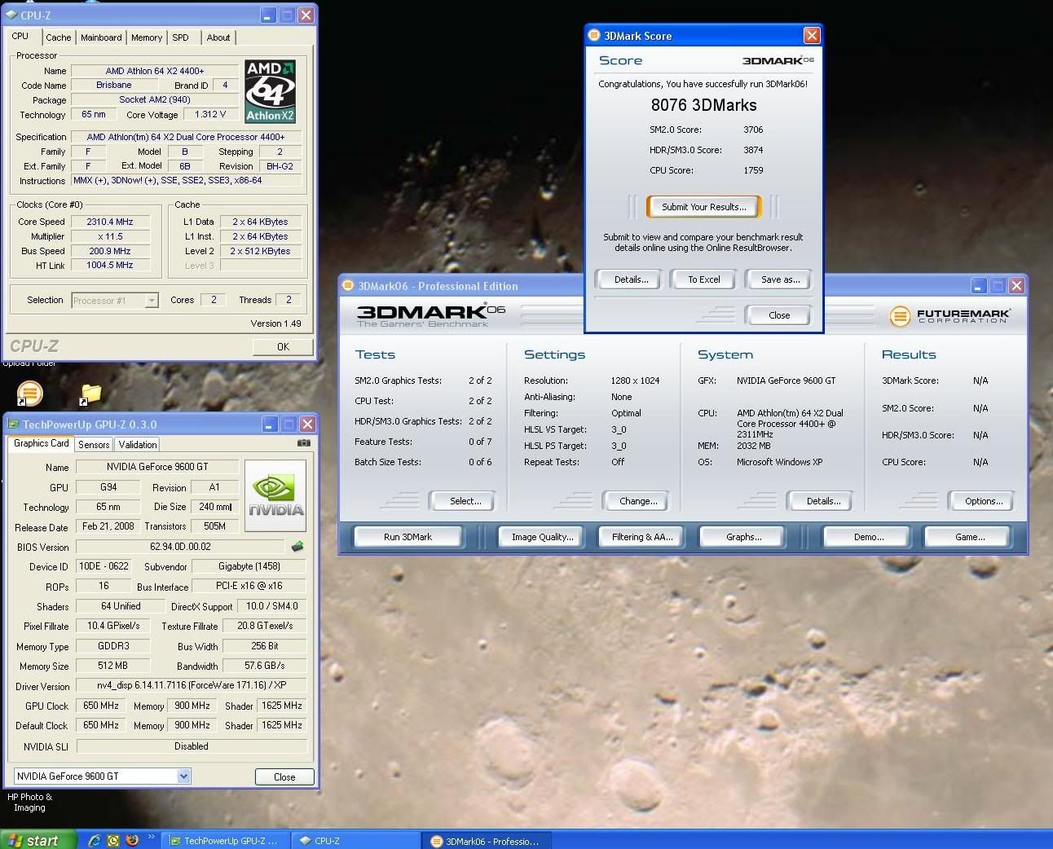Image resolution: width=1053 pixels, height=849 pixels.
Task: Click the CPU-Z Name field value
Action: [155, 71]
